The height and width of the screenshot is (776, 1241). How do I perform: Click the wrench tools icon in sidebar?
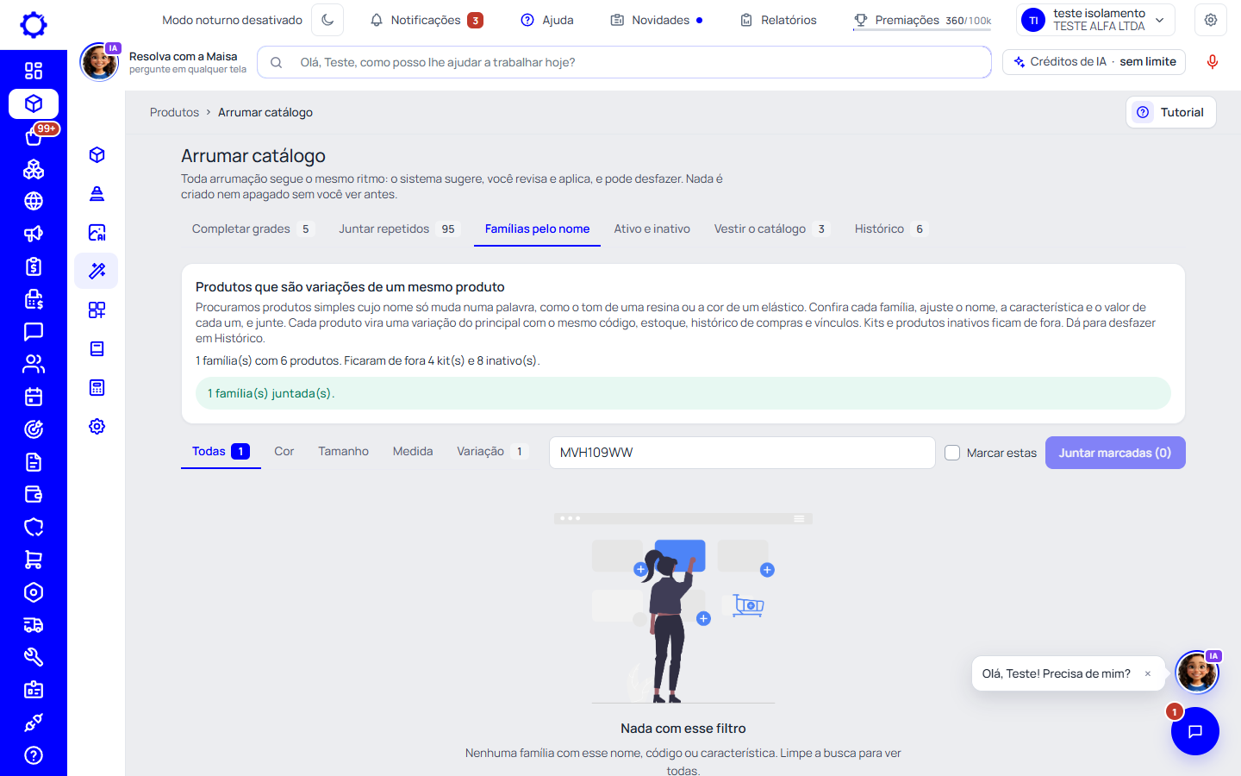click(x=34, y=657)
